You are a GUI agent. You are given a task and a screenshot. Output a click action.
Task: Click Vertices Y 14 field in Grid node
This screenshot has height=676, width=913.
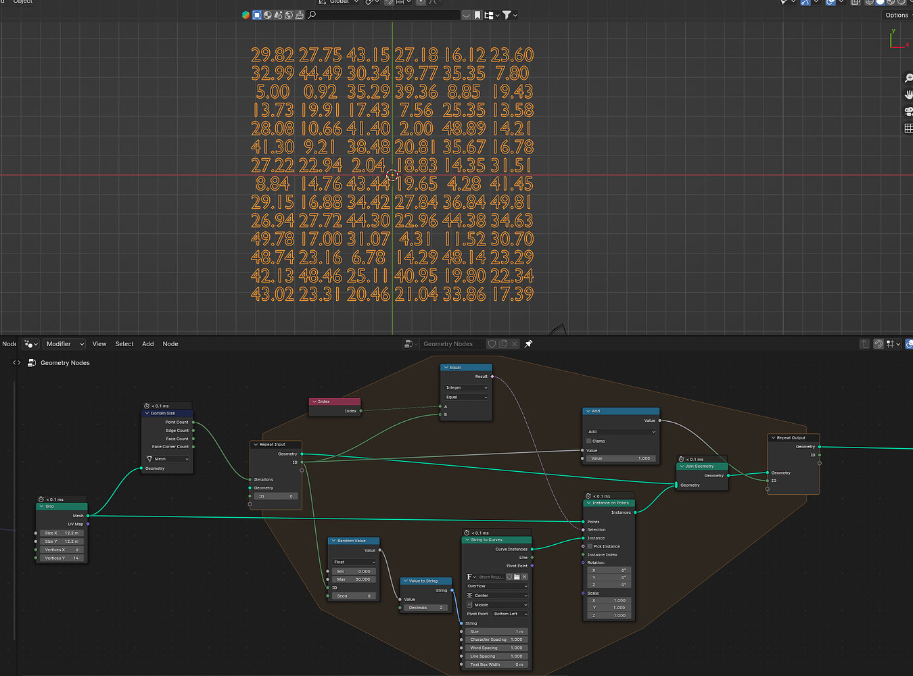(x=62, y=558)
